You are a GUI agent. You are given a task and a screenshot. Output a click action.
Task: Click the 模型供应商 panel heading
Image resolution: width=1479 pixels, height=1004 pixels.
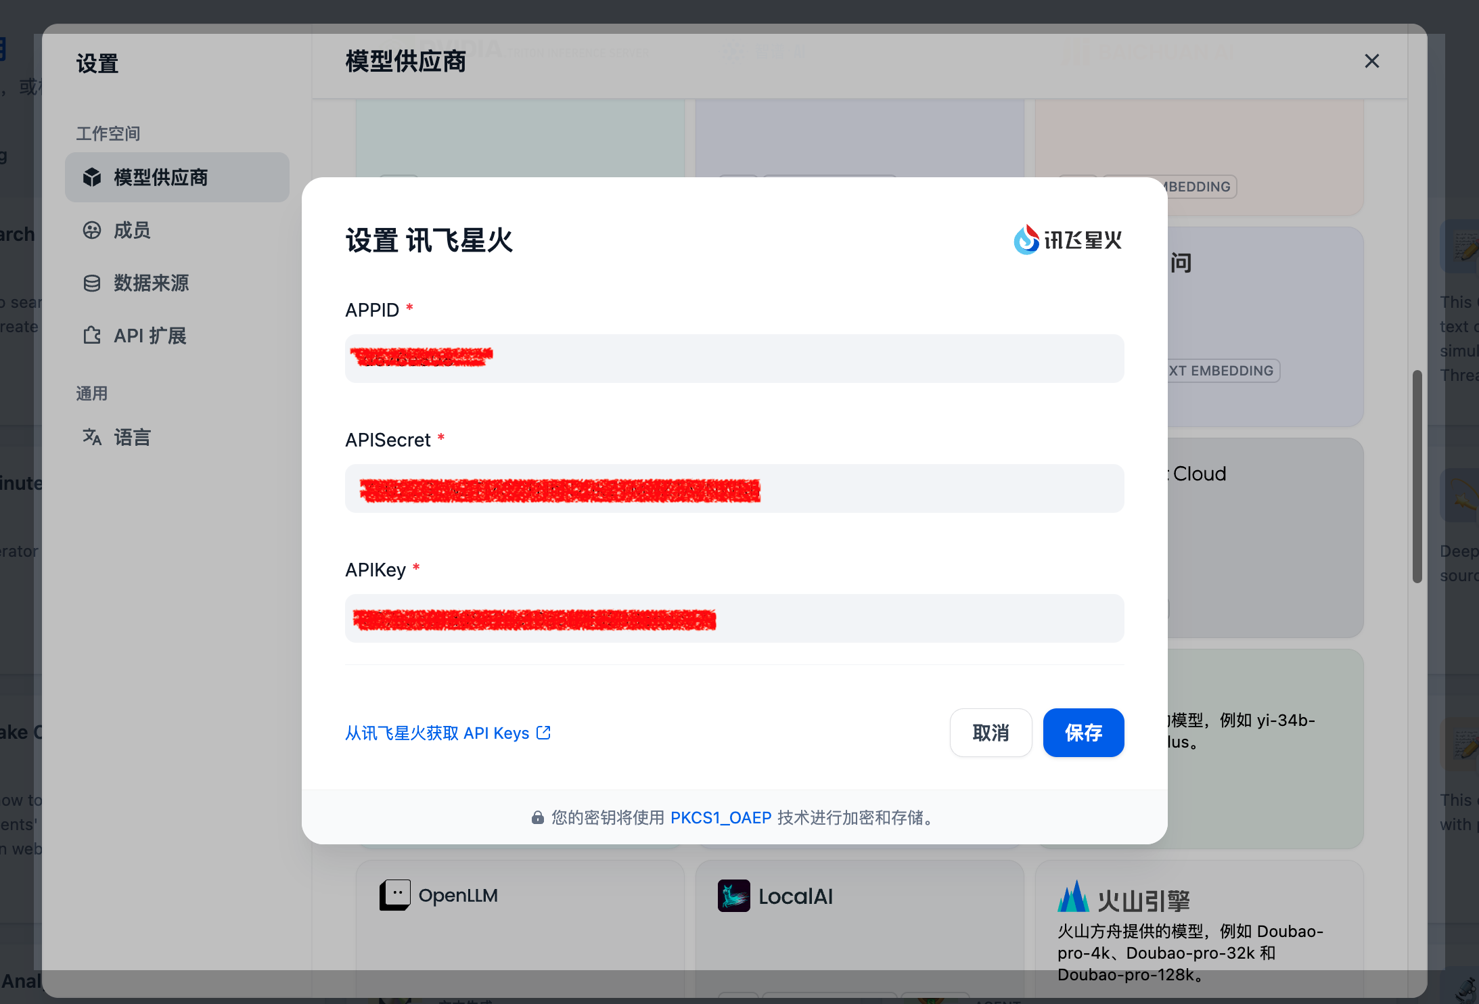click(x=406, y=62)
